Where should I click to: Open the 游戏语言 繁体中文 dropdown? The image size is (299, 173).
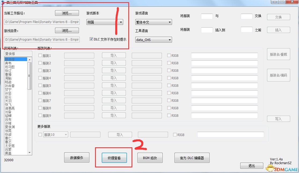click(154, 22)
